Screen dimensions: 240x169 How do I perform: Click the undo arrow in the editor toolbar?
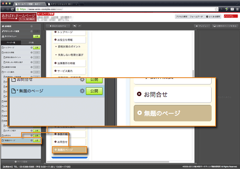click(75, 26)
